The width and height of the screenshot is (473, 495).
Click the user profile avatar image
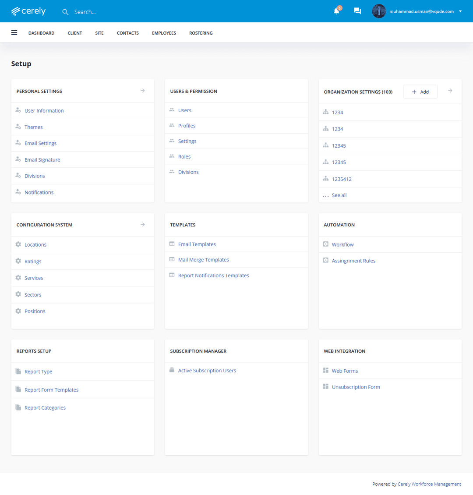tap(379, 11)
